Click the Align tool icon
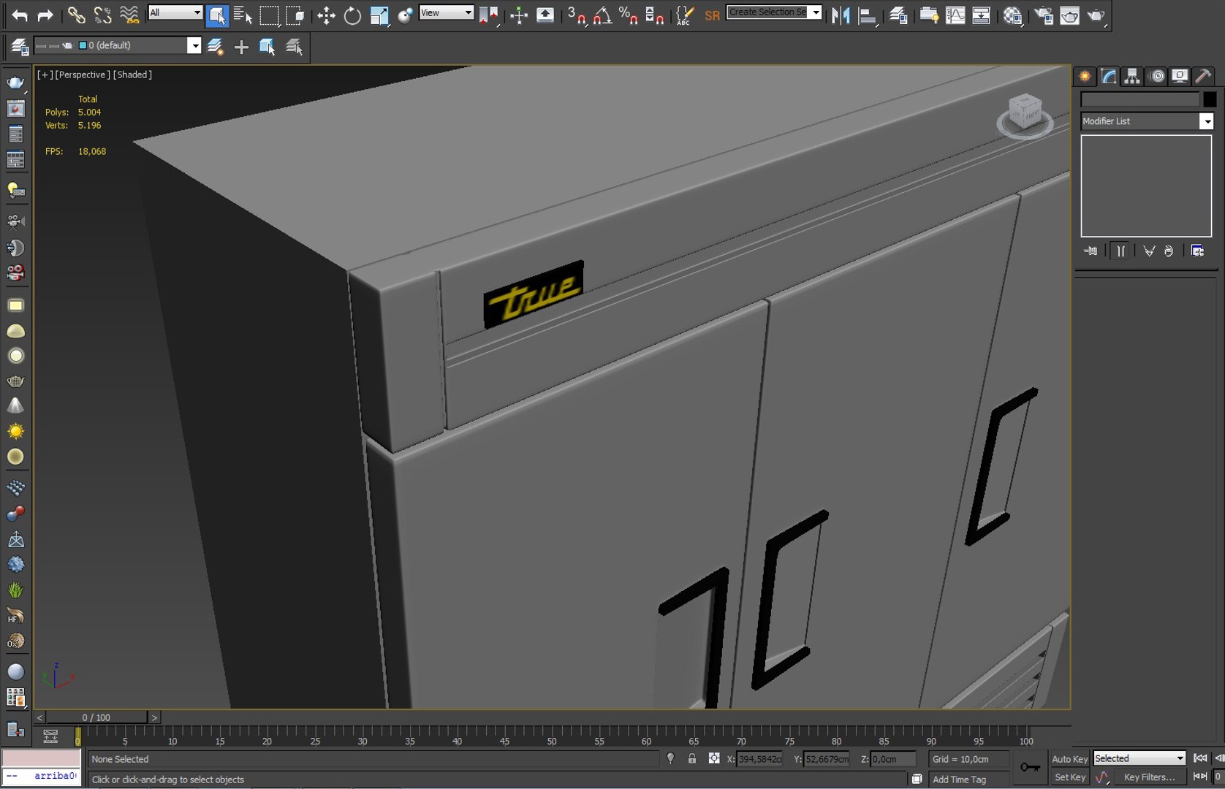 867,15
